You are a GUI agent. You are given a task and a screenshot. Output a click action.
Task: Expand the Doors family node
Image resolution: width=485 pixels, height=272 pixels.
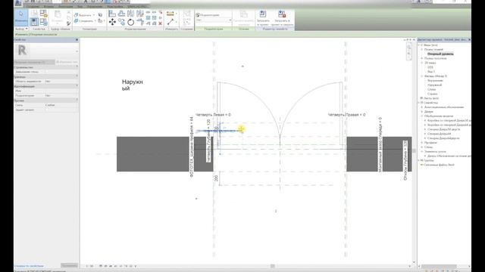click(422, 111)
